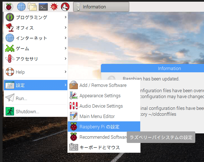Viewport: 204px width, 162px height.
Task: Expand the オフィス submenu arrow
Action: click(x=65, y=27)
